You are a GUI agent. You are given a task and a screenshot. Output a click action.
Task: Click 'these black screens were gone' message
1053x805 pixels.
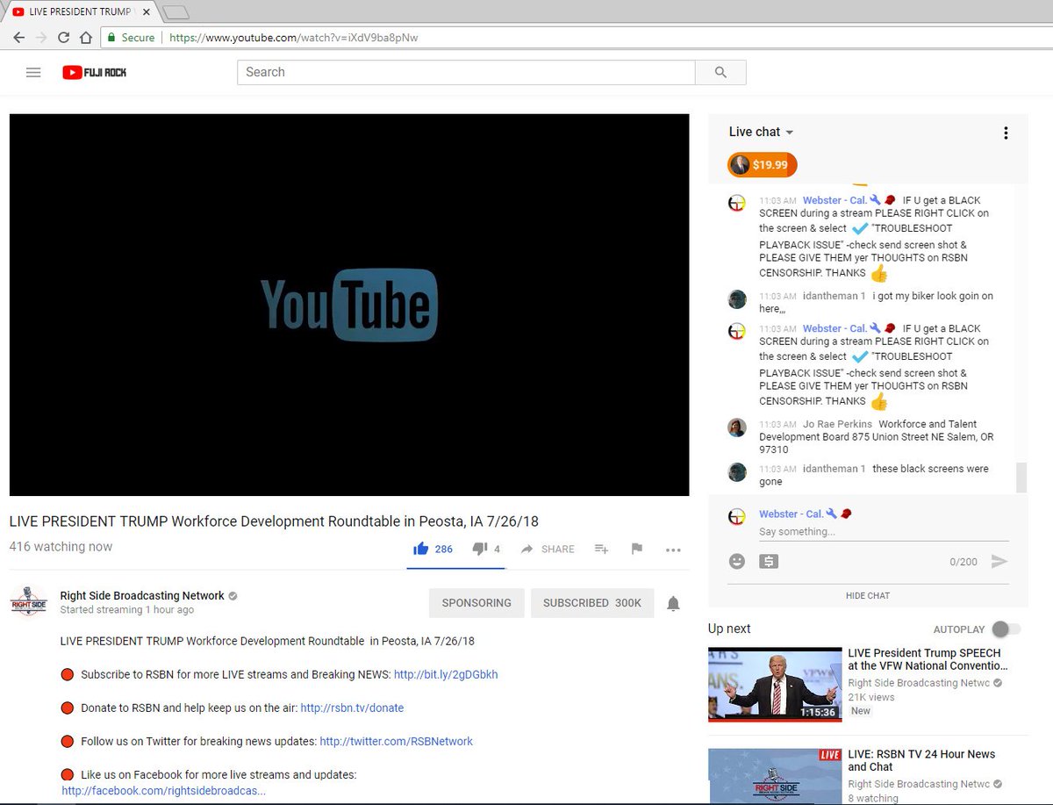point(874,475)
